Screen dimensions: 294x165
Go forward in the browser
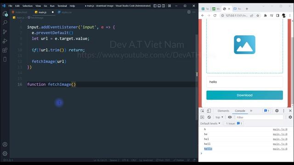click(x=209, y=16)
